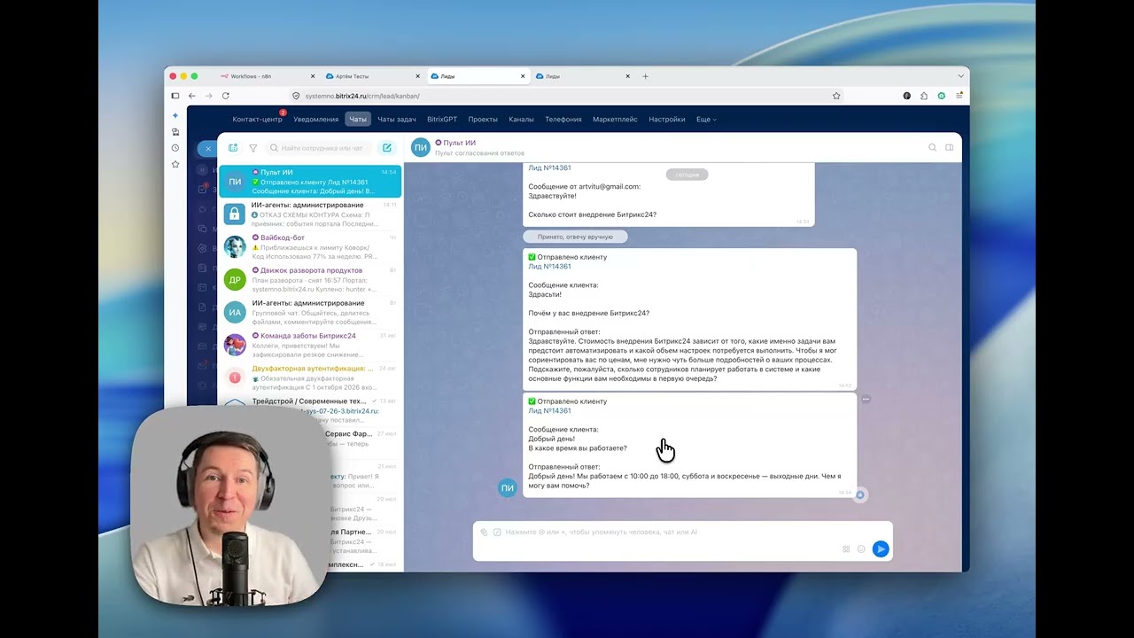Click the ПИ sender avatar beside the last message
The height and width of the screenshot is (638, 1134).
[x=508, y=487]
